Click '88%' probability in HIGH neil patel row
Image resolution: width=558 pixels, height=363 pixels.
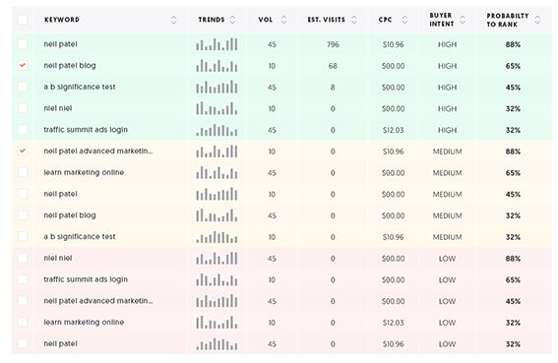(x=513, y=44)
